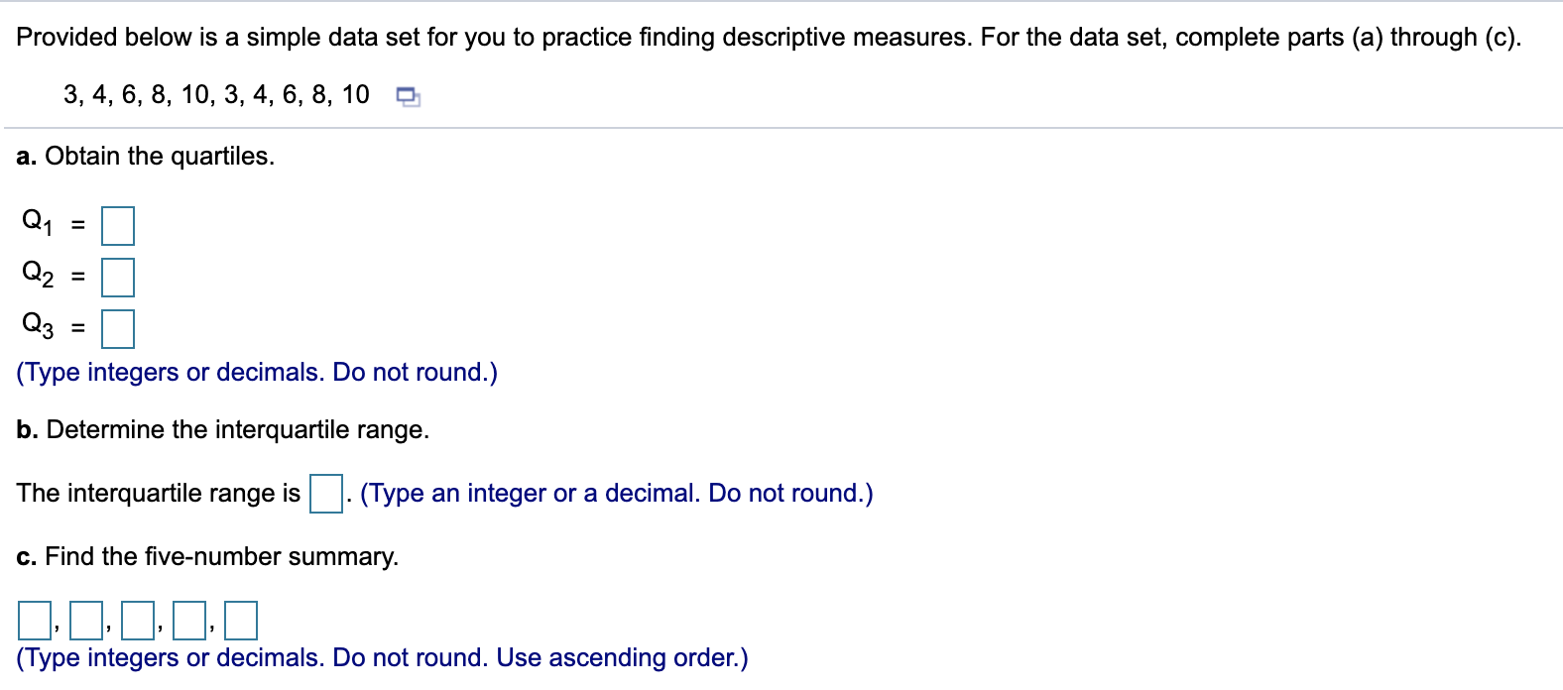Viewport: 1563px width, 690px height.
Task: Click the 'c. Find the five-number summary' heading
Action: tap(207, 557)
